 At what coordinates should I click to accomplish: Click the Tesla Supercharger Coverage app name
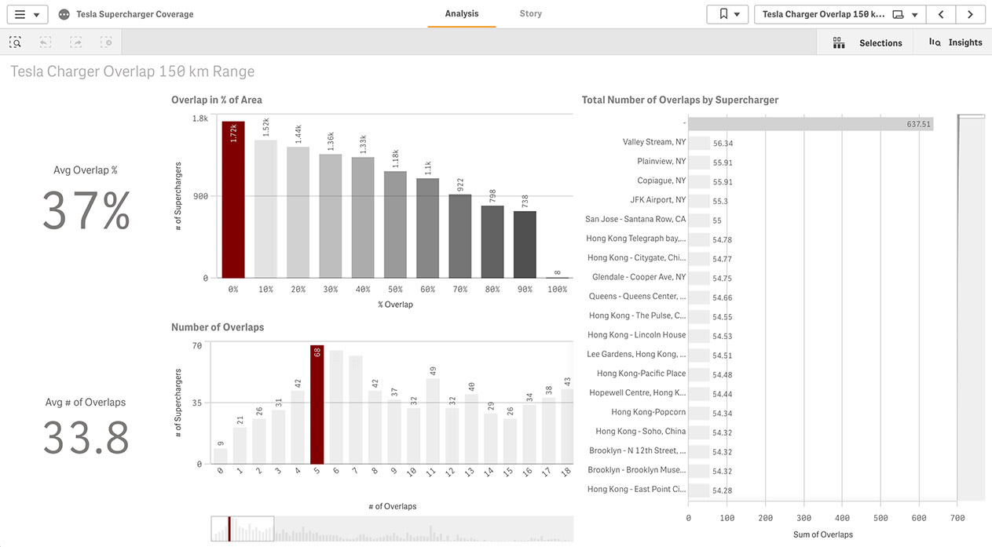point(134,14)
